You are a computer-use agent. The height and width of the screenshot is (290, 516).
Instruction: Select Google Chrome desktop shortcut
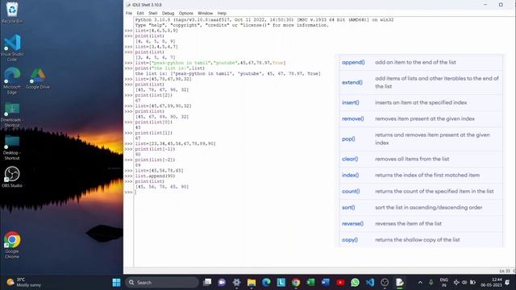click(x=12, y=245)
